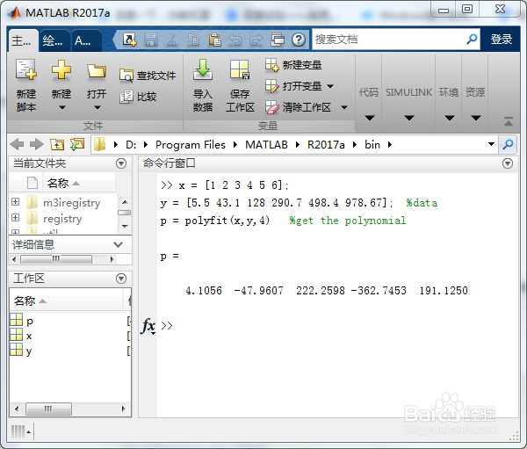Viewport: 527px width, 449px height.
Task: Click Compare (比较) files
Action: pos(138,97)
